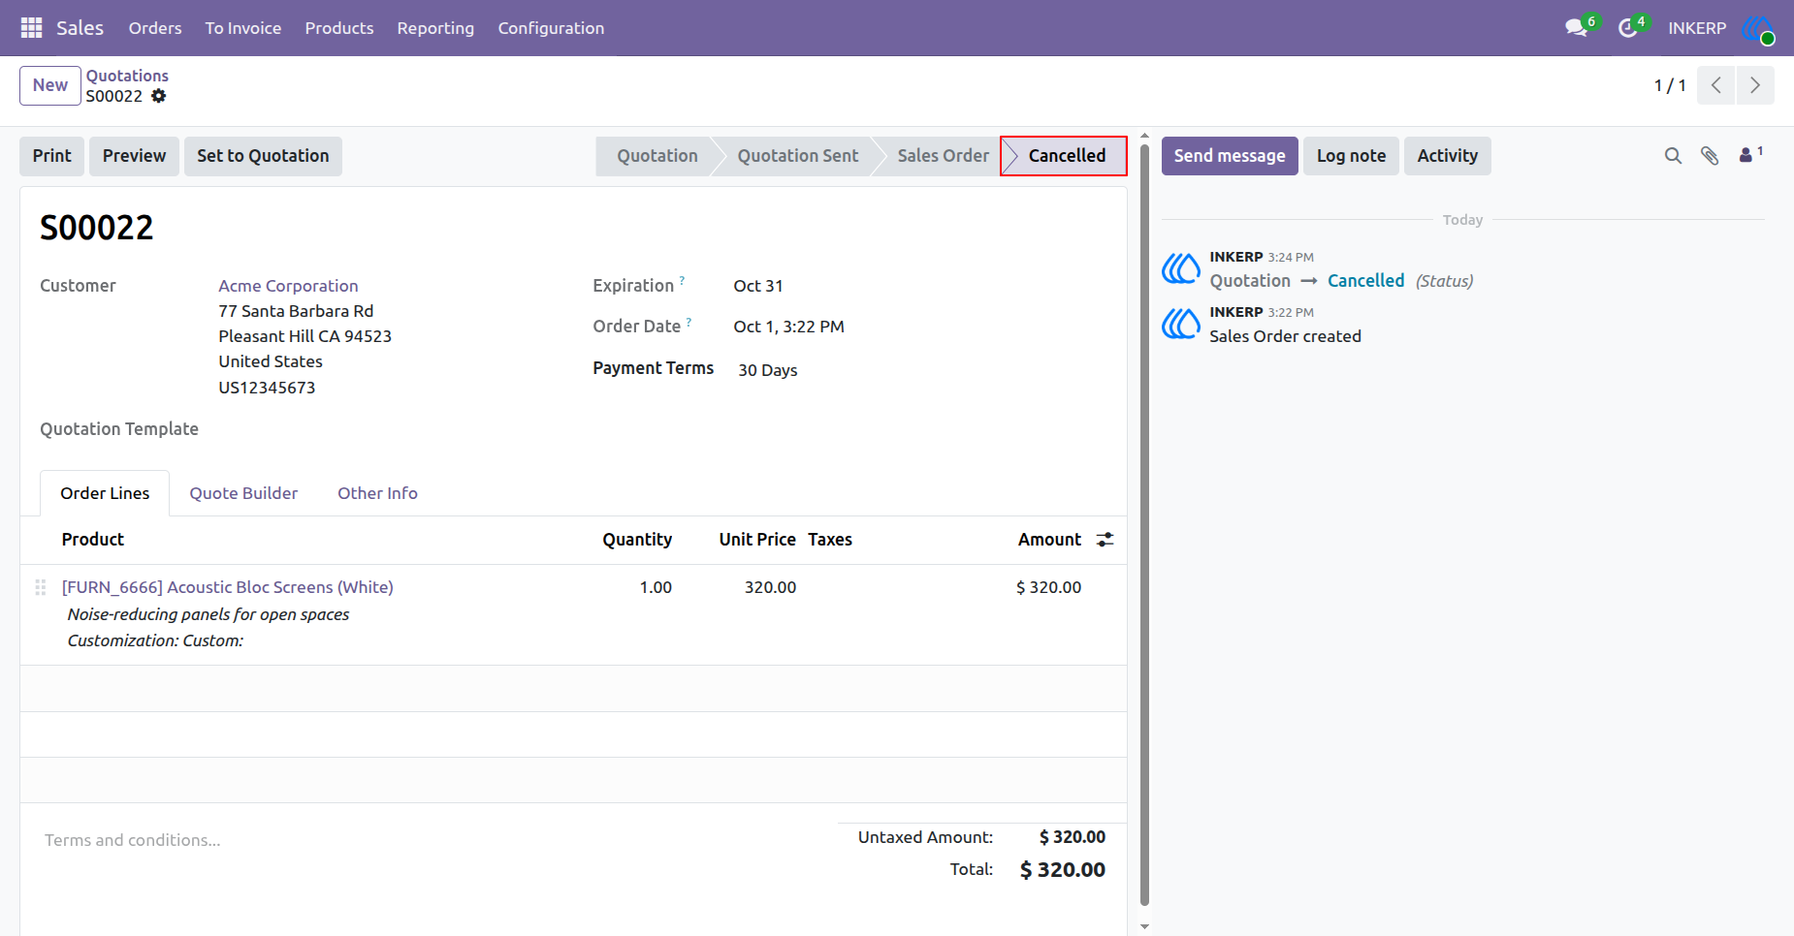This screenshot has height=936, width=1794.
Task: Open the Configuration menu
Action: tap(551, 28)
